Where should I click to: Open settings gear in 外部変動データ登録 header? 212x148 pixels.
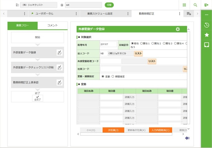(177, 29)
